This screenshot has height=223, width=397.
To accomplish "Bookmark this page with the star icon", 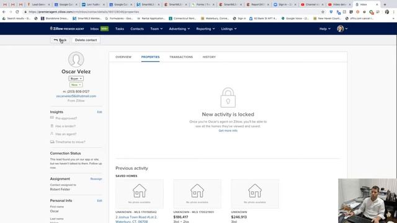I will pyautogui.click(x=323, y=12).
